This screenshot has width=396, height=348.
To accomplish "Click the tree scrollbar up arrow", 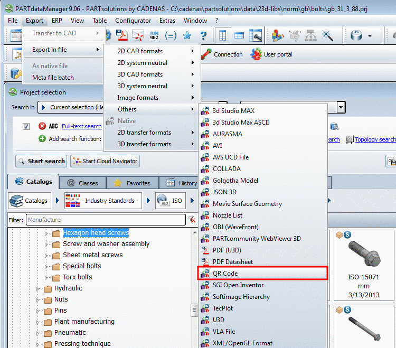I will point(195,232).
